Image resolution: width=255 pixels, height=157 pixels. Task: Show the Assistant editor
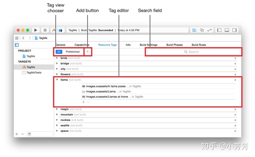[202, 30]
